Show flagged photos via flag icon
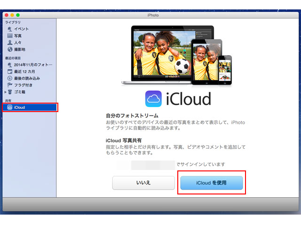Image resolution: width=301 pixels, height=226 pixels. [x=9, y=85]
